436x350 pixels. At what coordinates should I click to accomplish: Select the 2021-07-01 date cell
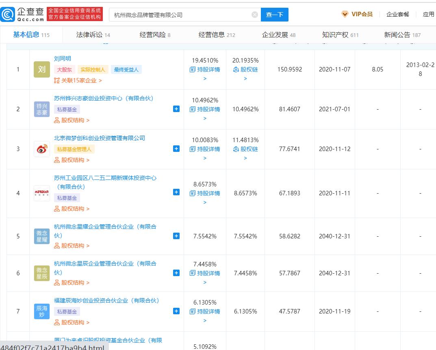tap(334, 109)
